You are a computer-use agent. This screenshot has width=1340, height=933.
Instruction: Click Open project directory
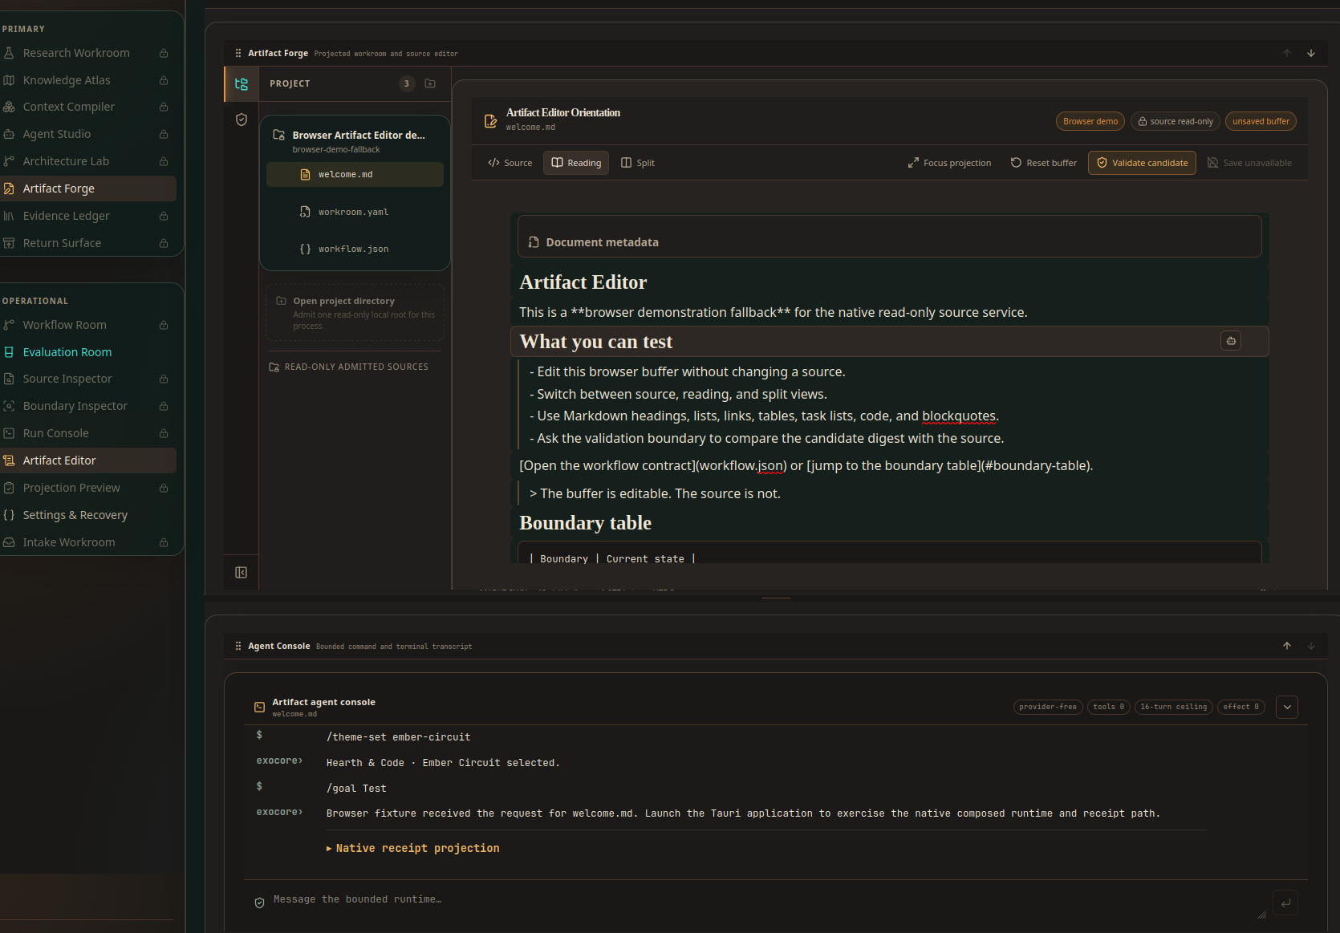coord(355,314)
